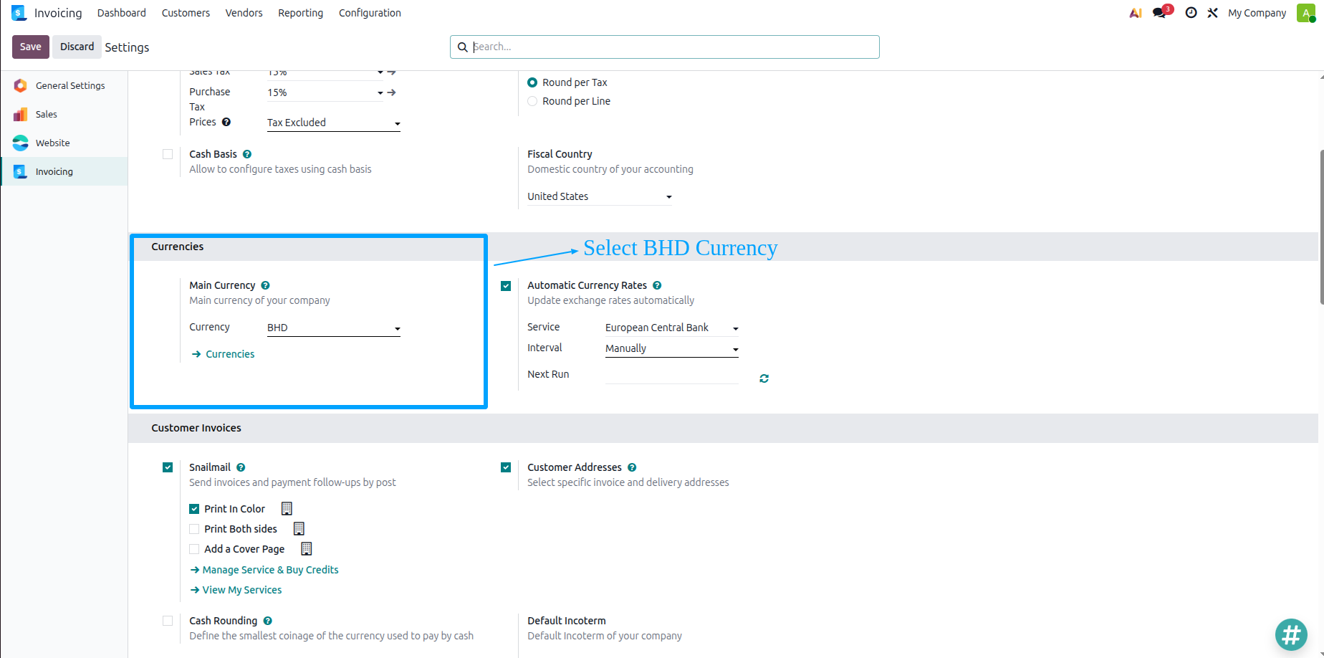Open Purchase Tax record via arrow icon
1324x658 pixels.
(x=391, y=92)
